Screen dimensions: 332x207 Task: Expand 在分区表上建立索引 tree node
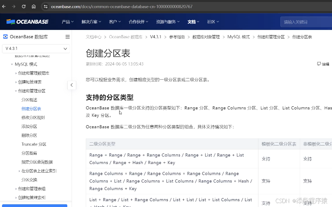(x=19, y=171)
